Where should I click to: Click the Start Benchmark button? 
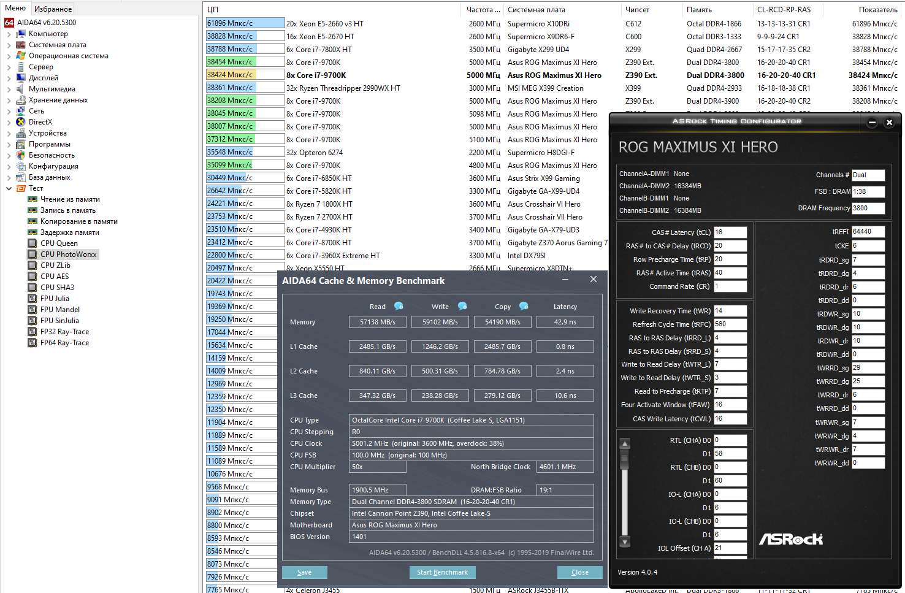(x=442, y=572)
